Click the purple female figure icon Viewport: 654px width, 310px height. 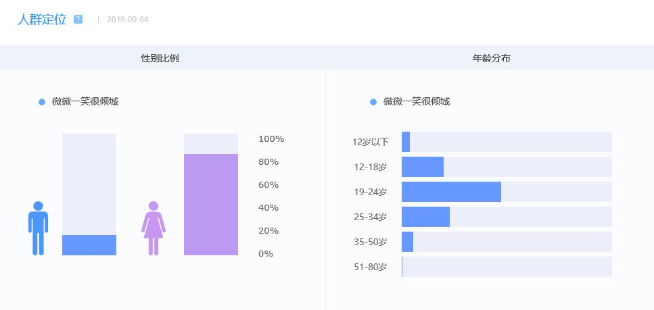click(154, 228)
